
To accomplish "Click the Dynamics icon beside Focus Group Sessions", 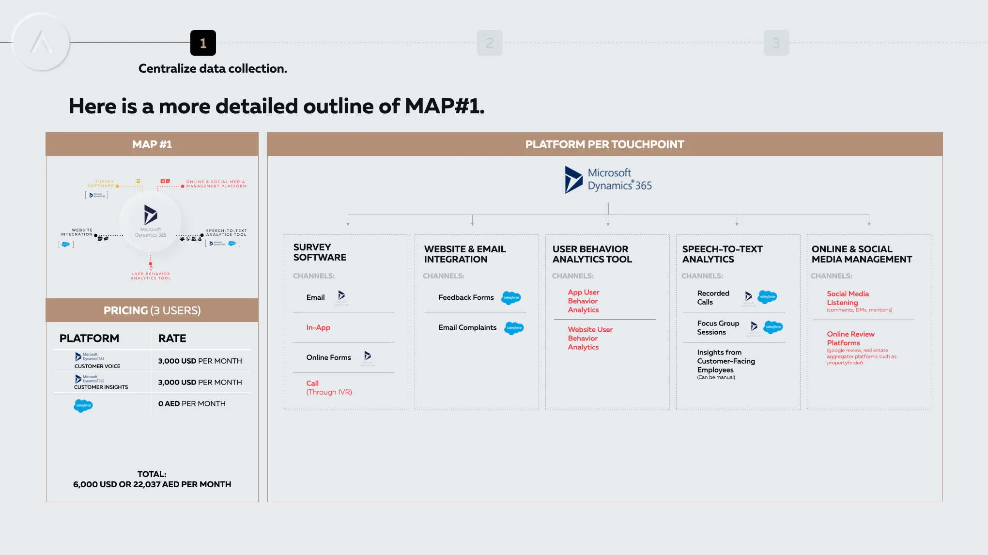I will tap(754, 328).
